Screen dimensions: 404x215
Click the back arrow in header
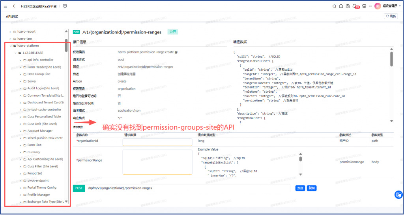14,6
